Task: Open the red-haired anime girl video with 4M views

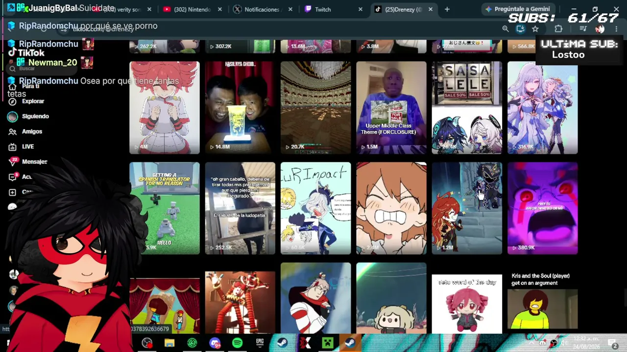Action: click(165, 108)
